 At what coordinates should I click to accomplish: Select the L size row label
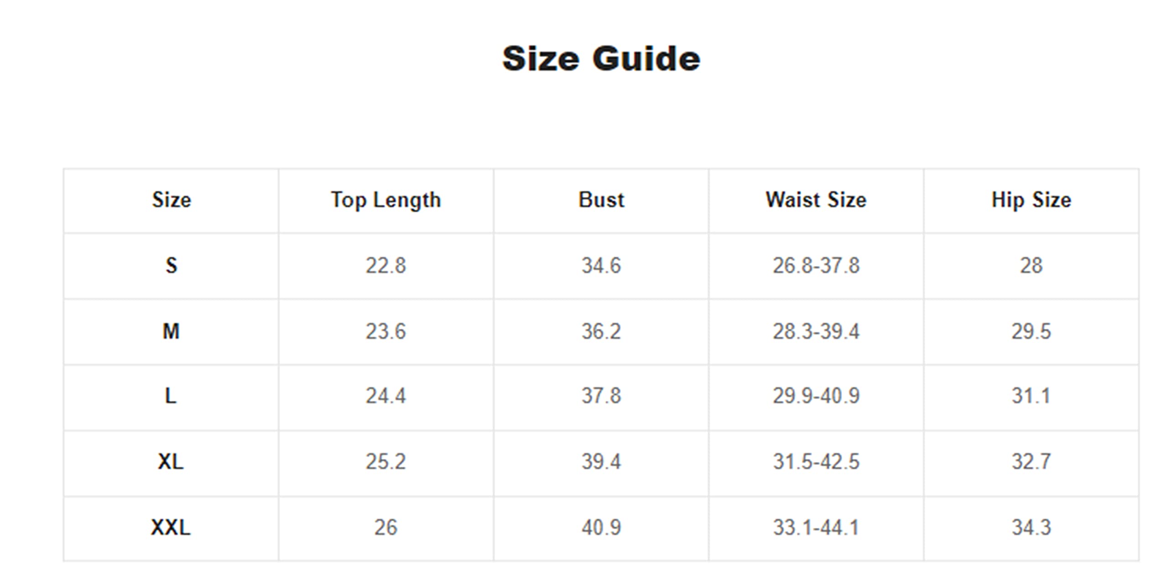click(x=171, y=396)
